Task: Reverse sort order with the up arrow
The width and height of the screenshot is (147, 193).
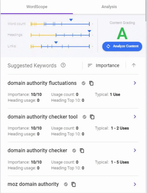Action: 134,65
